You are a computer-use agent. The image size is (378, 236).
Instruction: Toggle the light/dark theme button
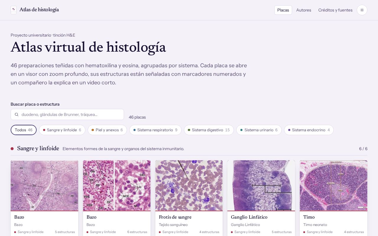(362, 10)
